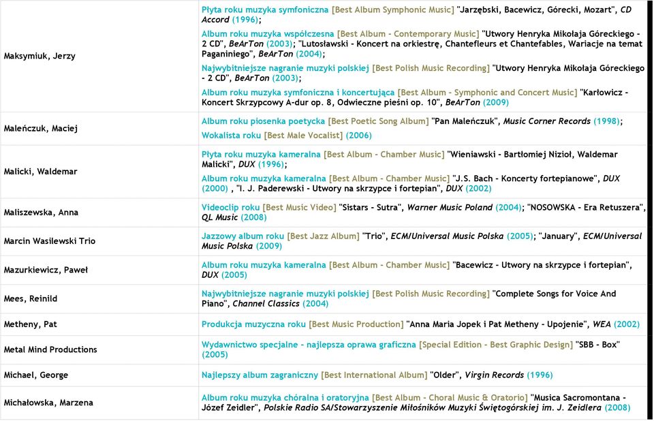Click year (1996) after Virgin Records
The image size is (654, 421).
point(540,375)
